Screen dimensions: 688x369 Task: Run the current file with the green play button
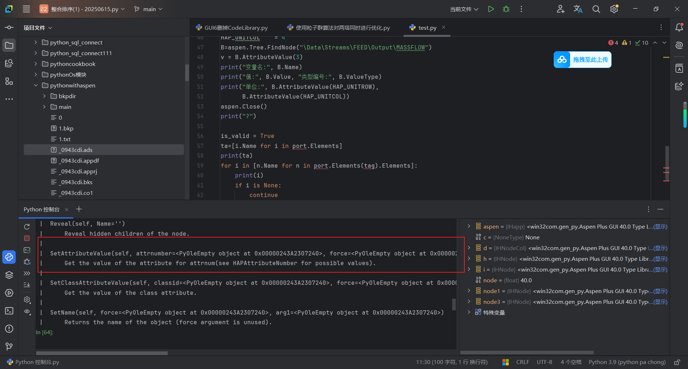[491, 9]
